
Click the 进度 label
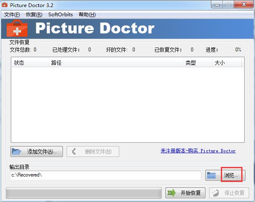pyautogui.click(x=212, y=50)
